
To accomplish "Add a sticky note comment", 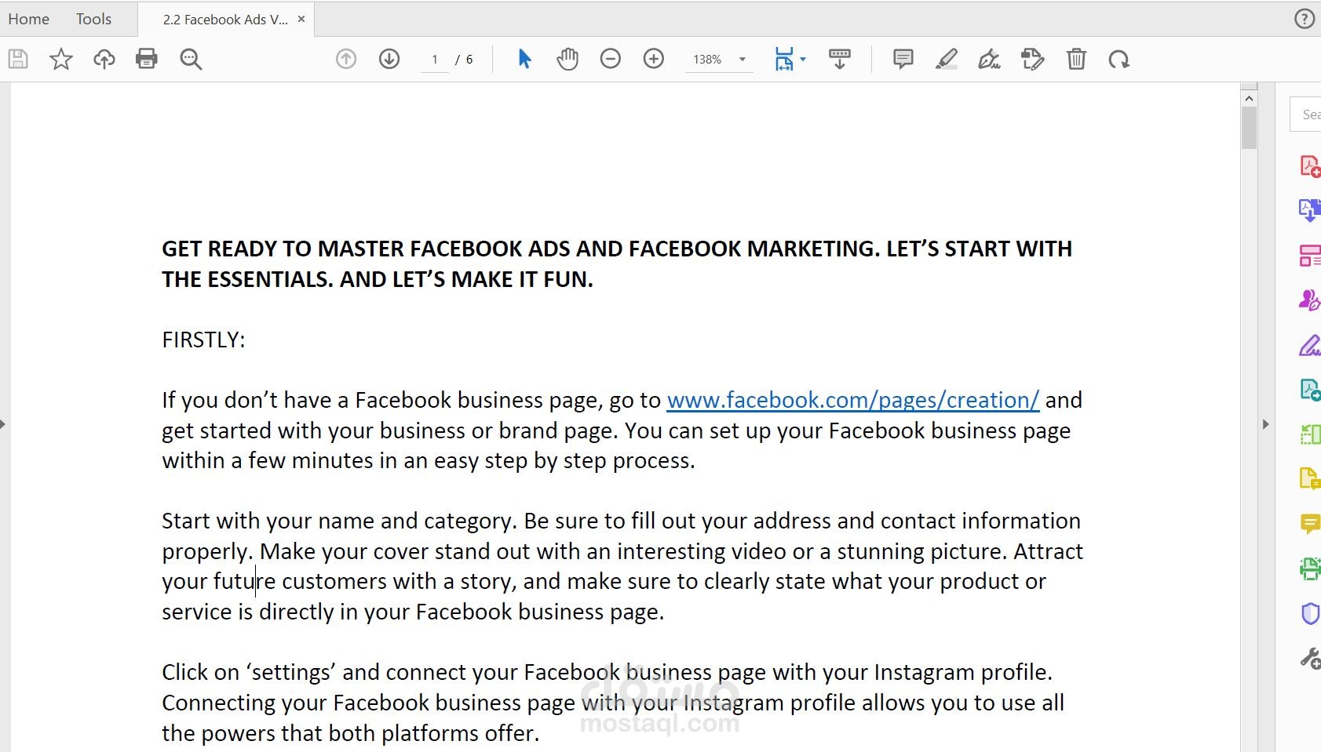I will click(903, 59).
